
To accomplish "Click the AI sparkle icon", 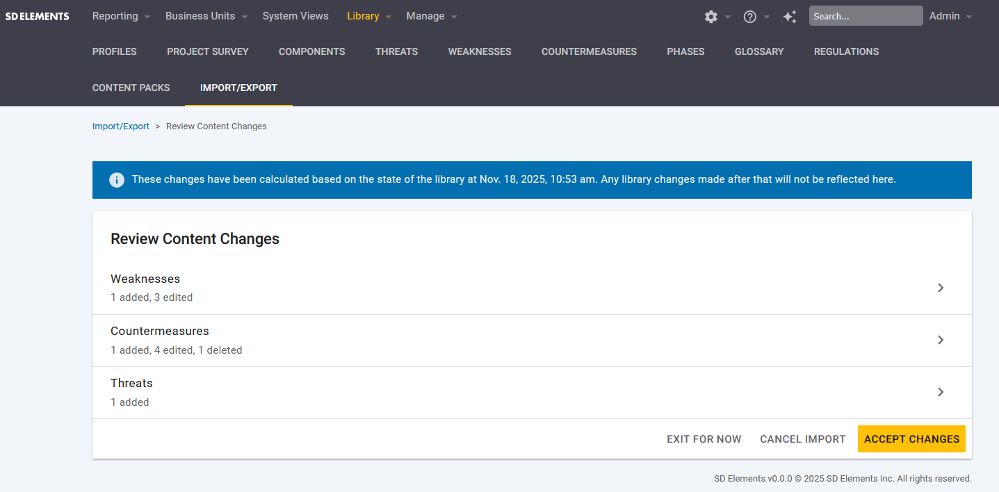I will 790,17.
